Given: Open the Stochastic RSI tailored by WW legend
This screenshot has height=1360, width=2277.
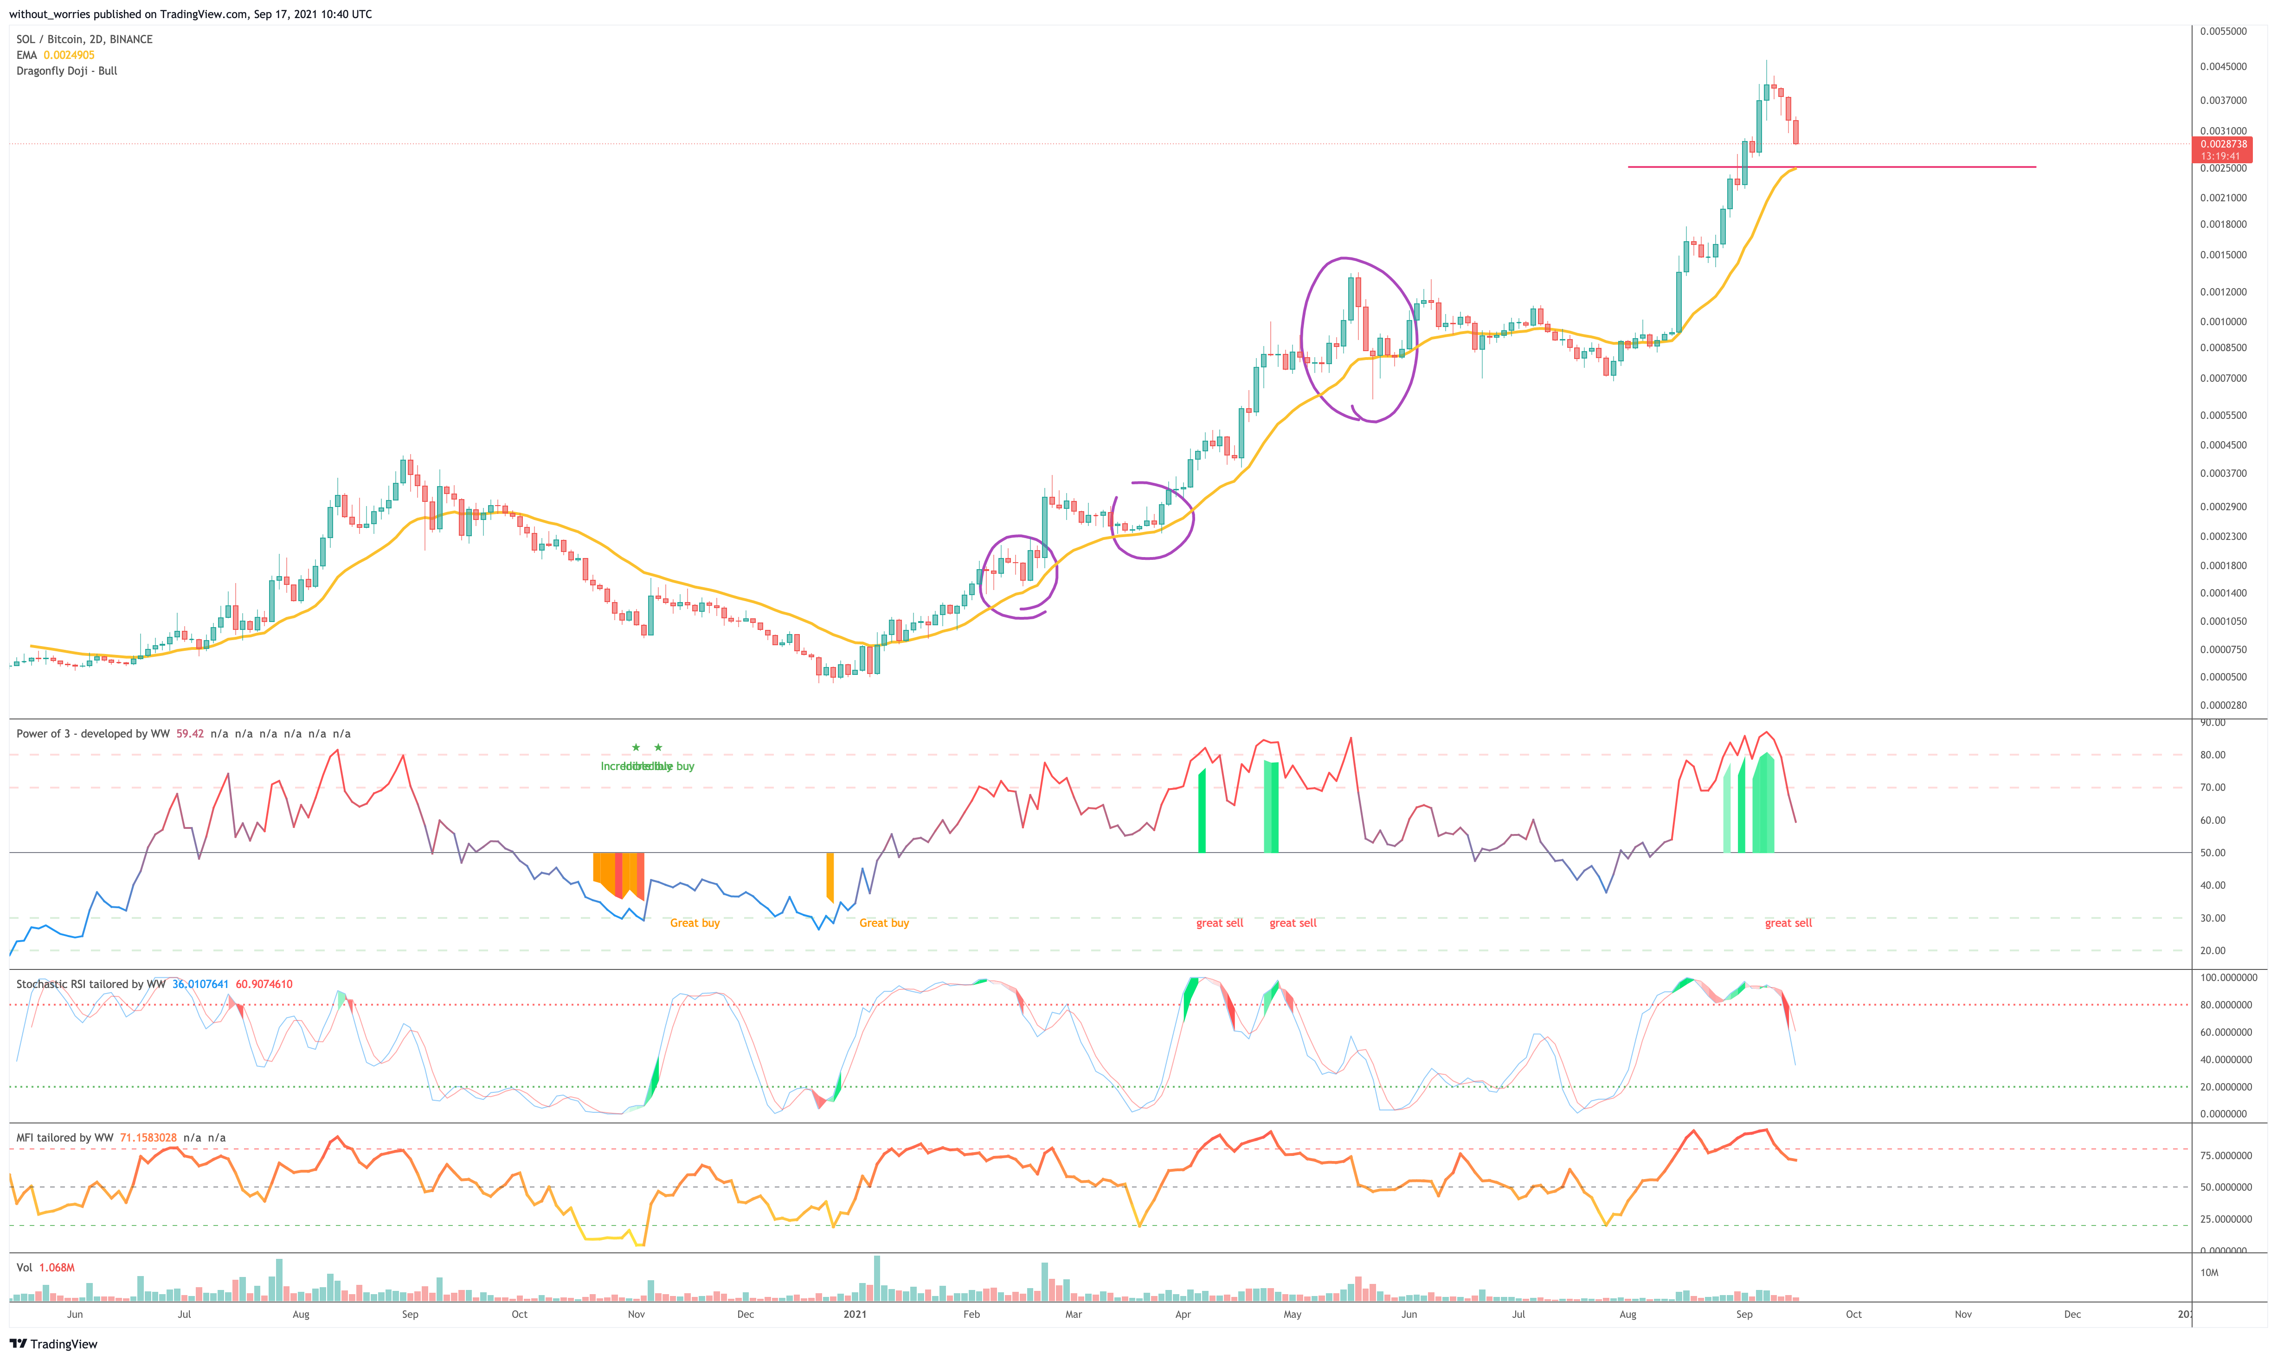Looking at the screenshot, I should (91, 984).
